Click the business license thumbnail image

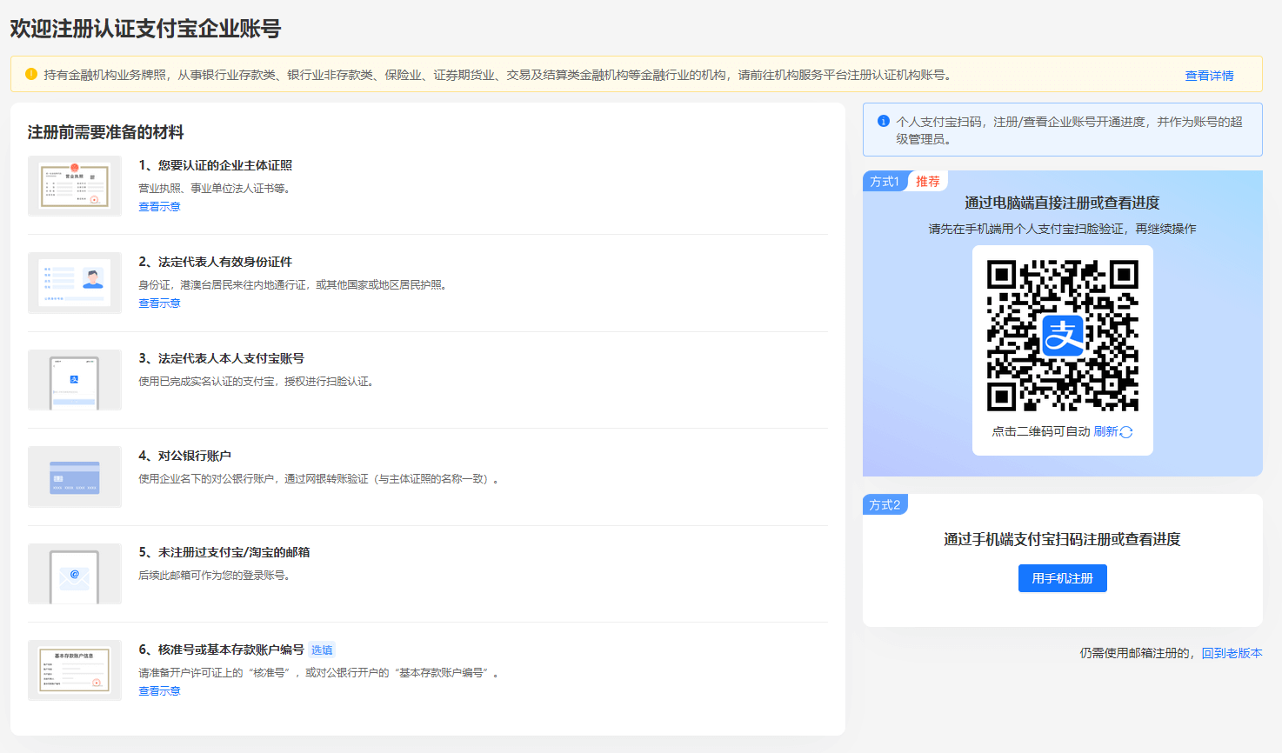pos(75,186)
